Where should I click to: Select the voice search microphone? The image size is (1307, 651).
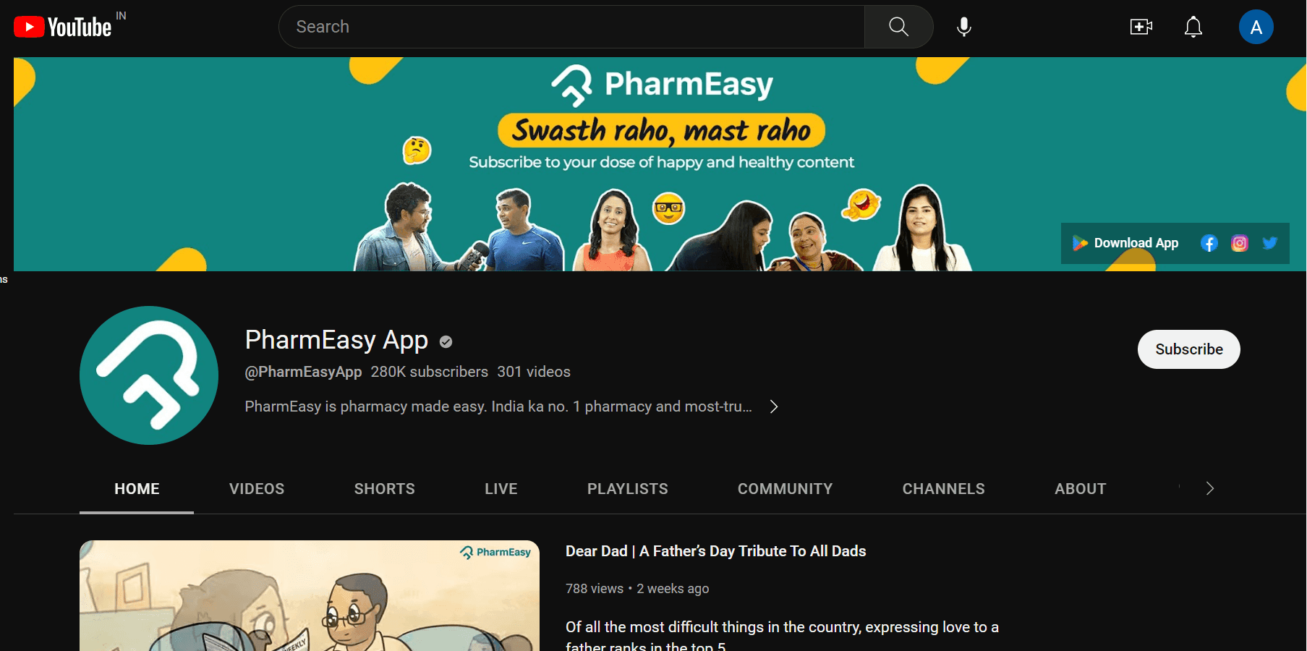click(963, 26)
